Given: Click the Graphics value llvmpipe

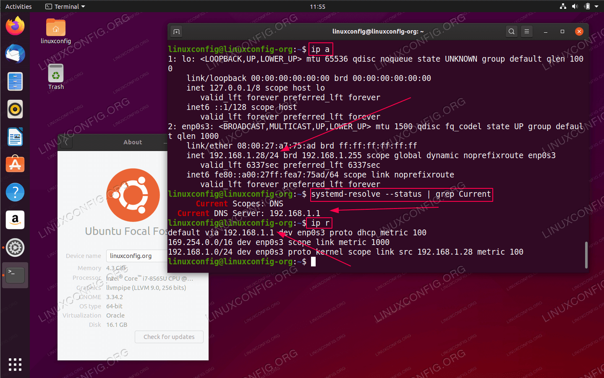Looking at the screenshot, I should [x=146, y=288].
